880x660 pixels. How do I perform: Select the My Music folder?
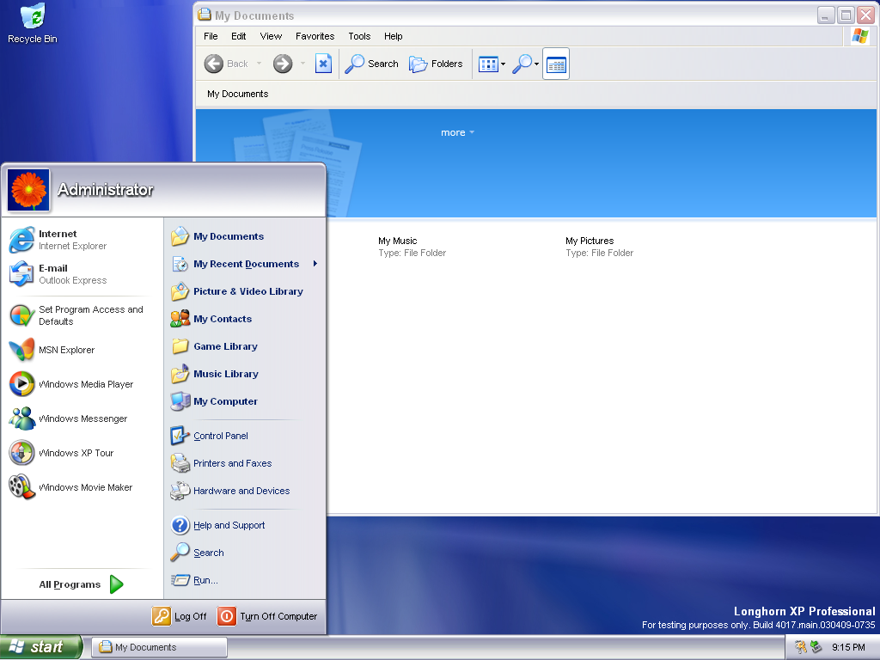[x=398, y=241]
